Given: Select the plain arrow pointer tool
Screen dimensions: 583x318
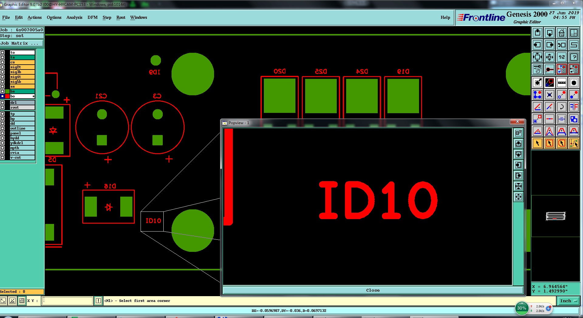Looking at the screenshot, I should (537, 143).
